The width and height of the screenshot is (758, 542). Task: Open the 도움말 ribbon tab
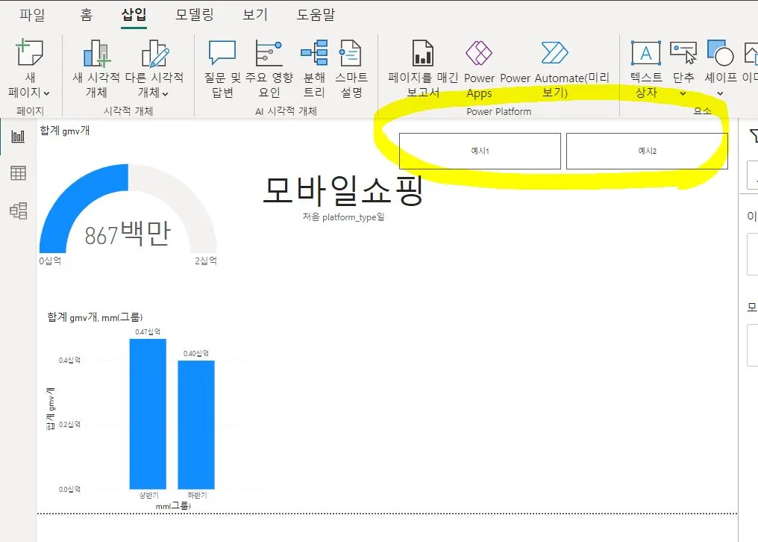click(315, 14)
